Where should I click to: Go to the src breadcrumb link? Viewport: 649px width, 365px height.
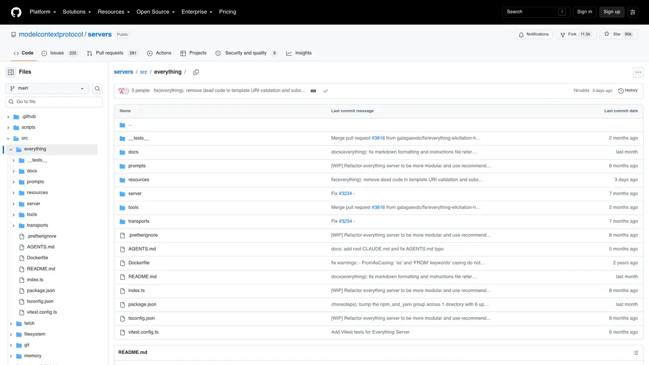[x=143, y=72]
